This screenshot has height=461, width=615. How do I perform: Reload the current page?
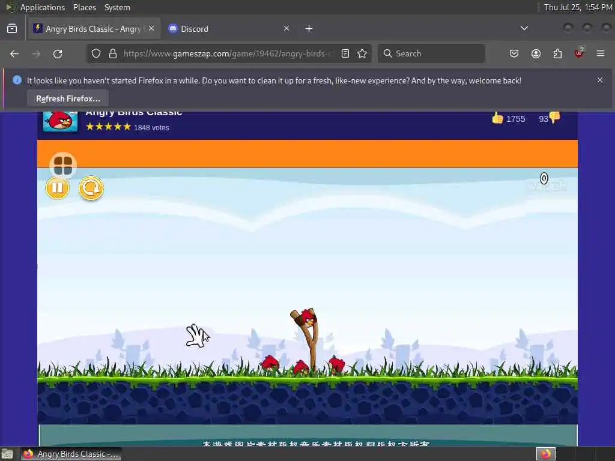tap(58, 53)
